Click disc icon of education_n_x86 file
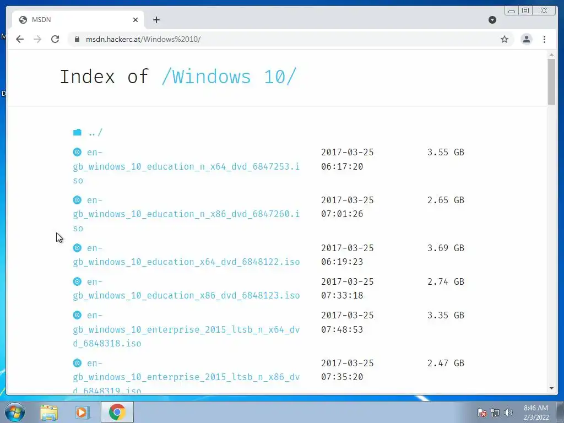 tap(77, 199)
